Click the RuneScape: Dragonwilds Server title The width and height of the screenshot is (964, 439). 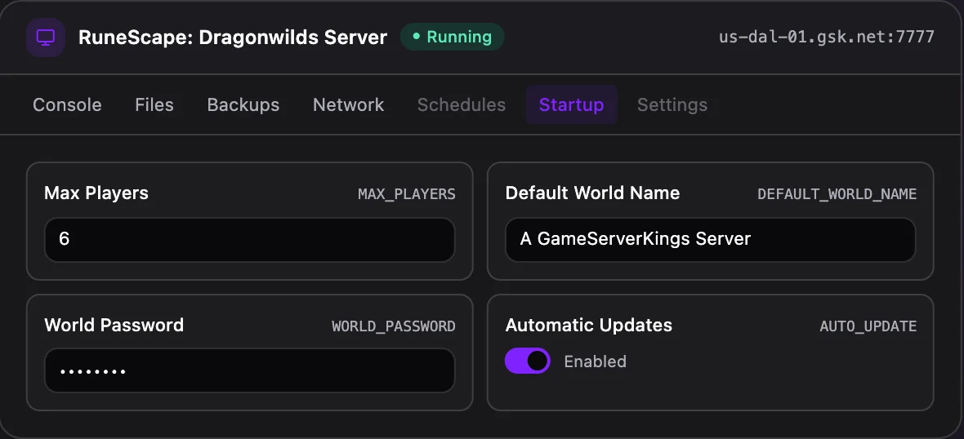pyautogui.click(x=233, y=38)
